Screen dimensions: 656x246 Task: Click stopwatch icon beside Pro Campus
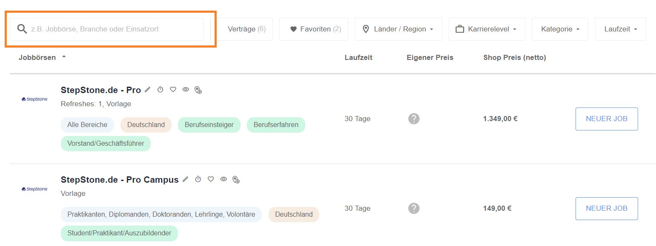click(198, 179)
